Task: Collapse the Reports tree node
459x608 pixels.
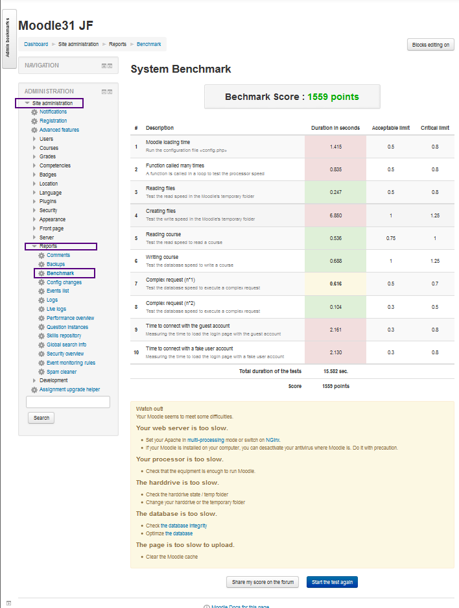Action: click(34, 246)
